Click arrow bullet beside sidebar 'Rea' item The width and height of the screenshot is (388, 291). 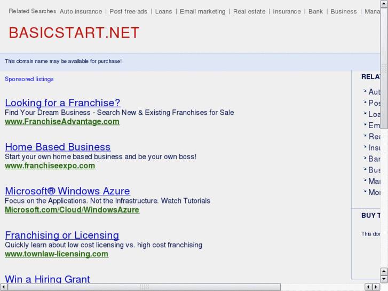(x=365, y=136)
